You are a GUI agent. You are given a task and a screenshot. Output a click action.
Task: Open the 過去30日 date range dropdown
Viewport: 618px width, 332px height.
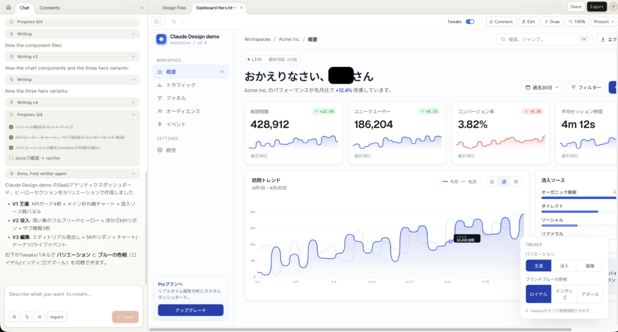point(541,87)
